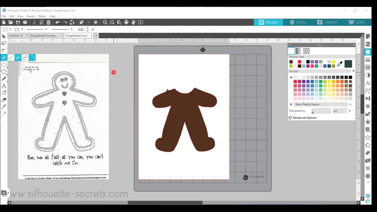The image size is (377, 212).
Task: Go to the STORE section
Action: click(x=298, y=22)
